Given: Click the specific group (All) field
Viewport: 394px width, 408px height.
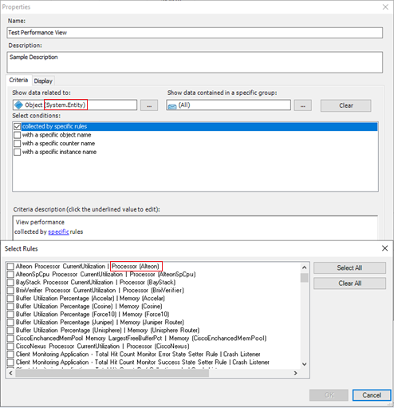Looking at the screenshot, I should pos(229,105).
